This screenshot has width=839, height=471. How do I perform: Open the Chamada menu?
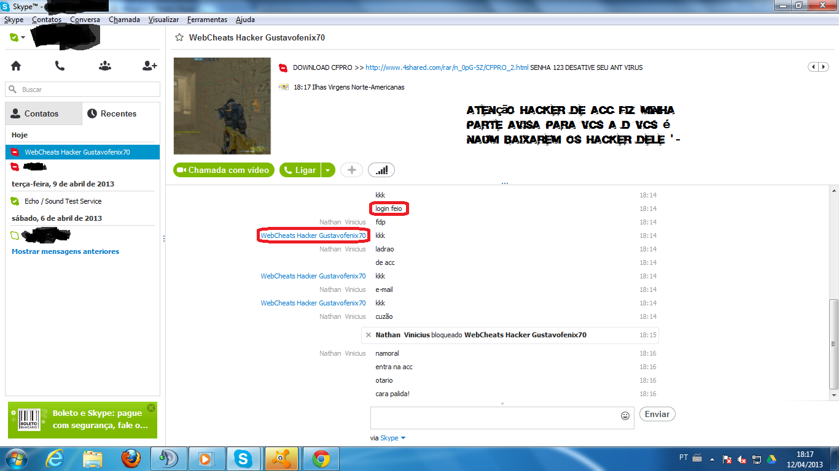point(124,20)
